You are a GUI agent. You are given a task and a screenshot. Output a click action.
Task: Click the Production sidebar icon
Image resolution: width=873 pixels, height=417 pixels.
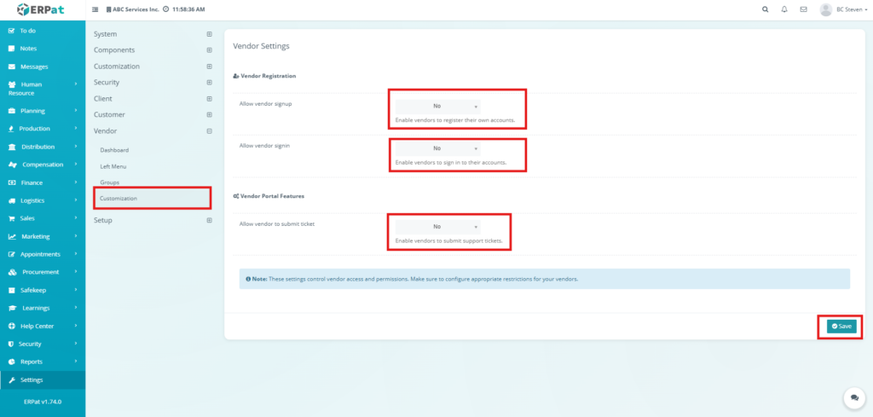(x=11, y=129)
